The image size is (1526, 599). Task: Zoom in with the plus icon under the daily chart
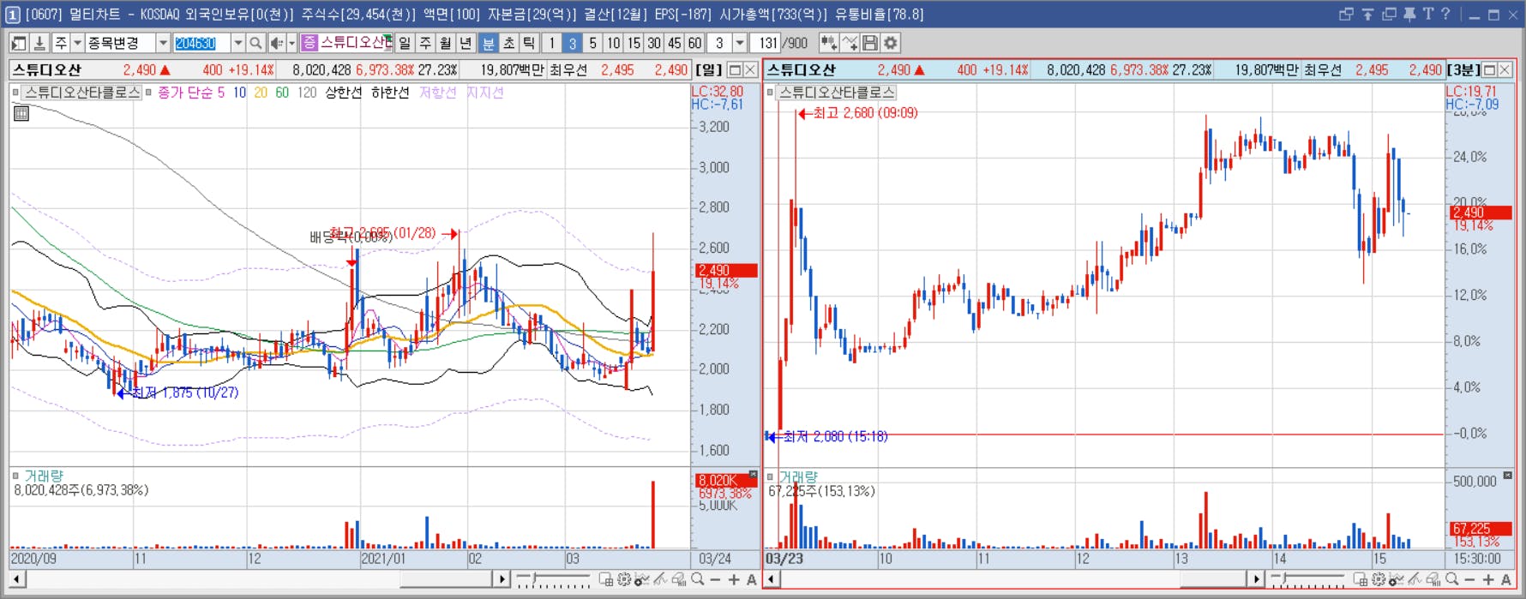[734, 580]
